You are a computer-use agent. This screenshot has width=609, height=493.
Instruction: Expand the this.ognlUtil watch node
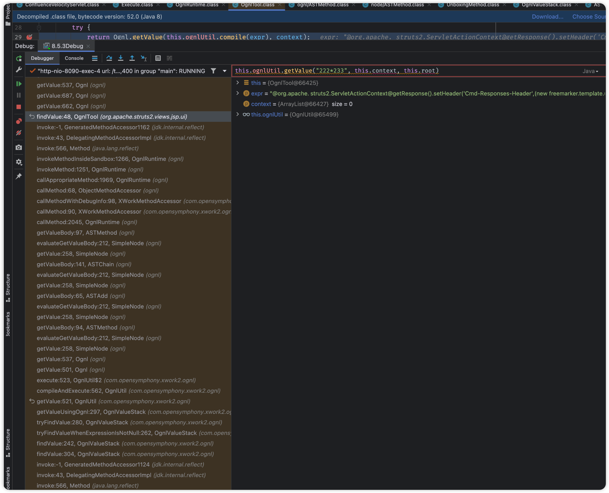click(238, 114)
